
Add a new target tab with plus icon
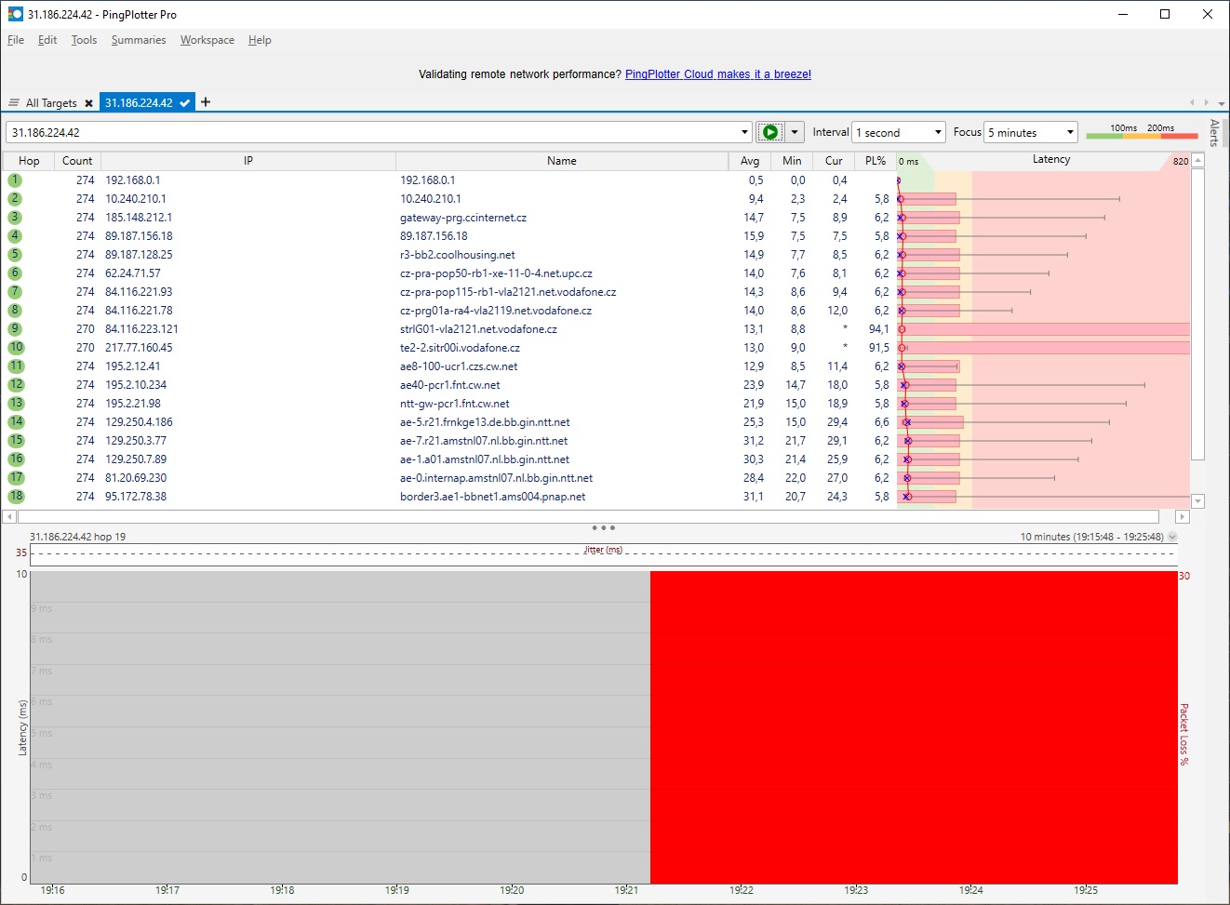tap(206, 102)
